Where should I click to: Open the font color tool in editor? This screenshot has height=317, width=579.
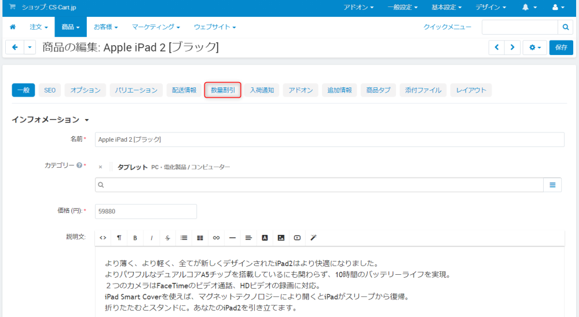coord(265,238)
